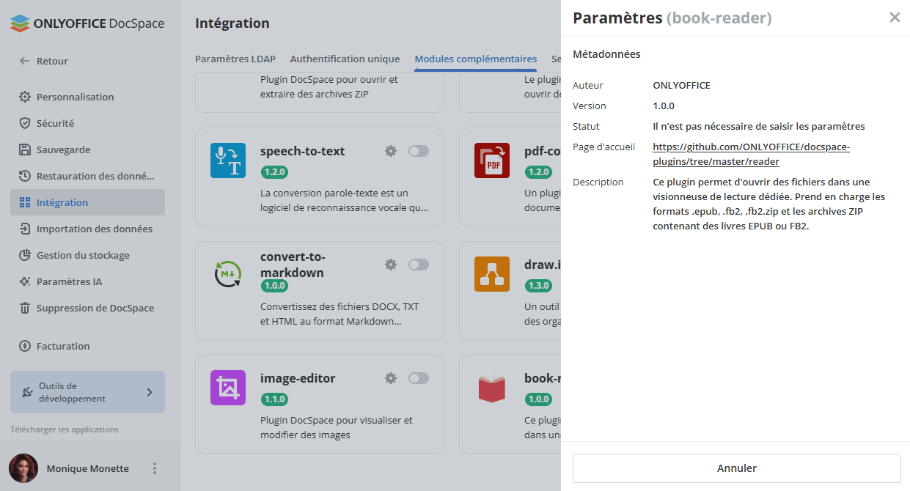This screenshot has height=491, width=910.
Task: Click the pdf-converter red plugin icon
Action: (492, 160)
